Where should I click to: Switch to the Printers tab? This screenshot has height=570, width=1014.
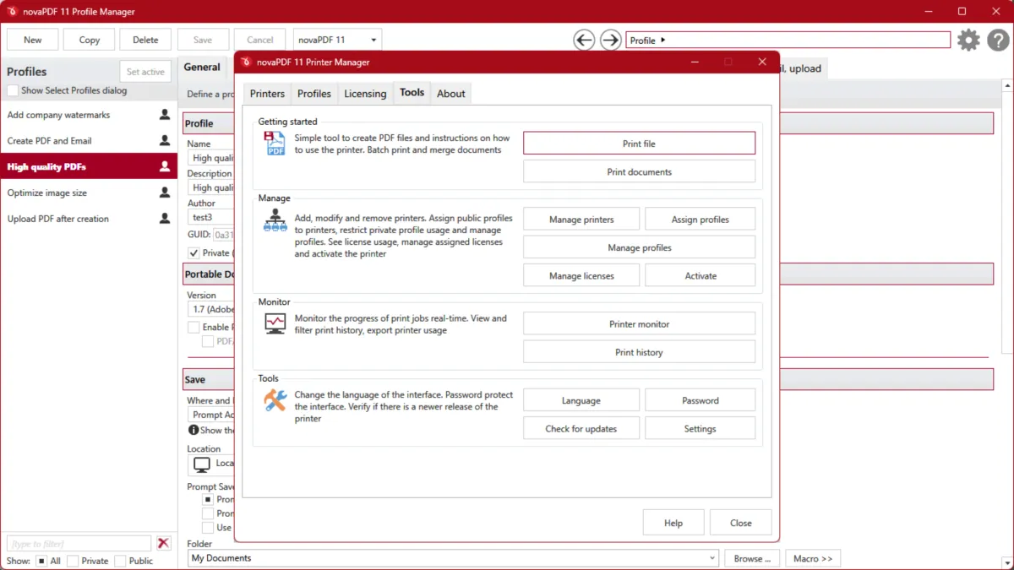267,94
